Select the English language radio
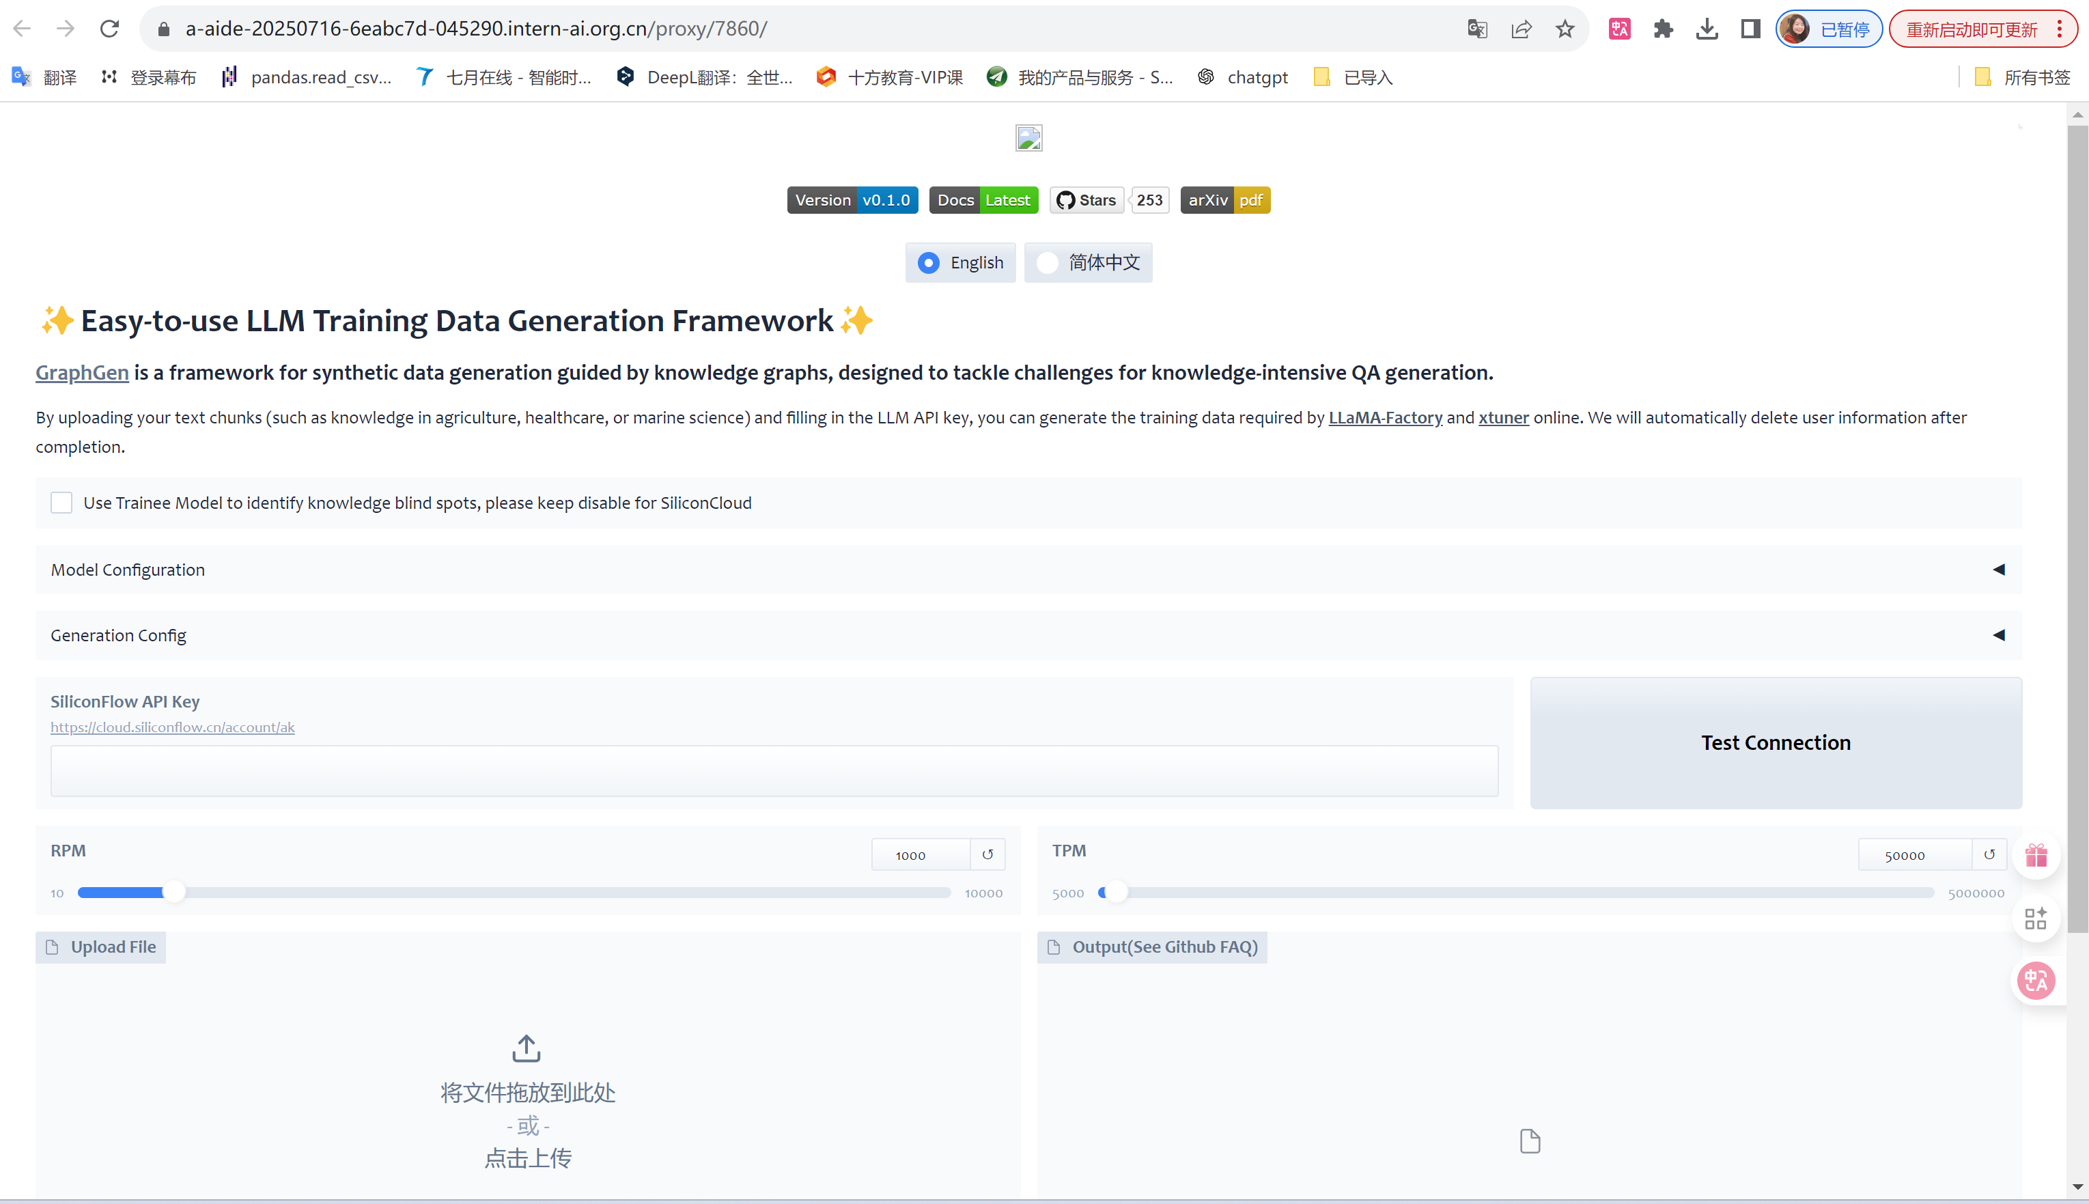The image size is (2089, 1204). (961, 262)
